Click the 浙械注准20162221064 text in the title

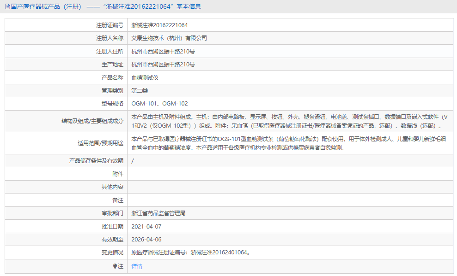point(140,6)
